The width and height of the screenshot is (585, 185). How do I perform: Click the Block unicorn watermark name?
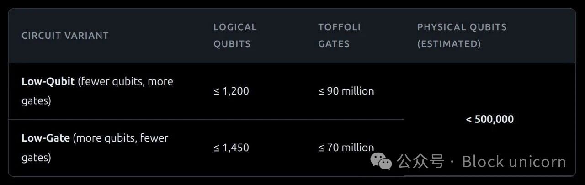pos(514,162)
